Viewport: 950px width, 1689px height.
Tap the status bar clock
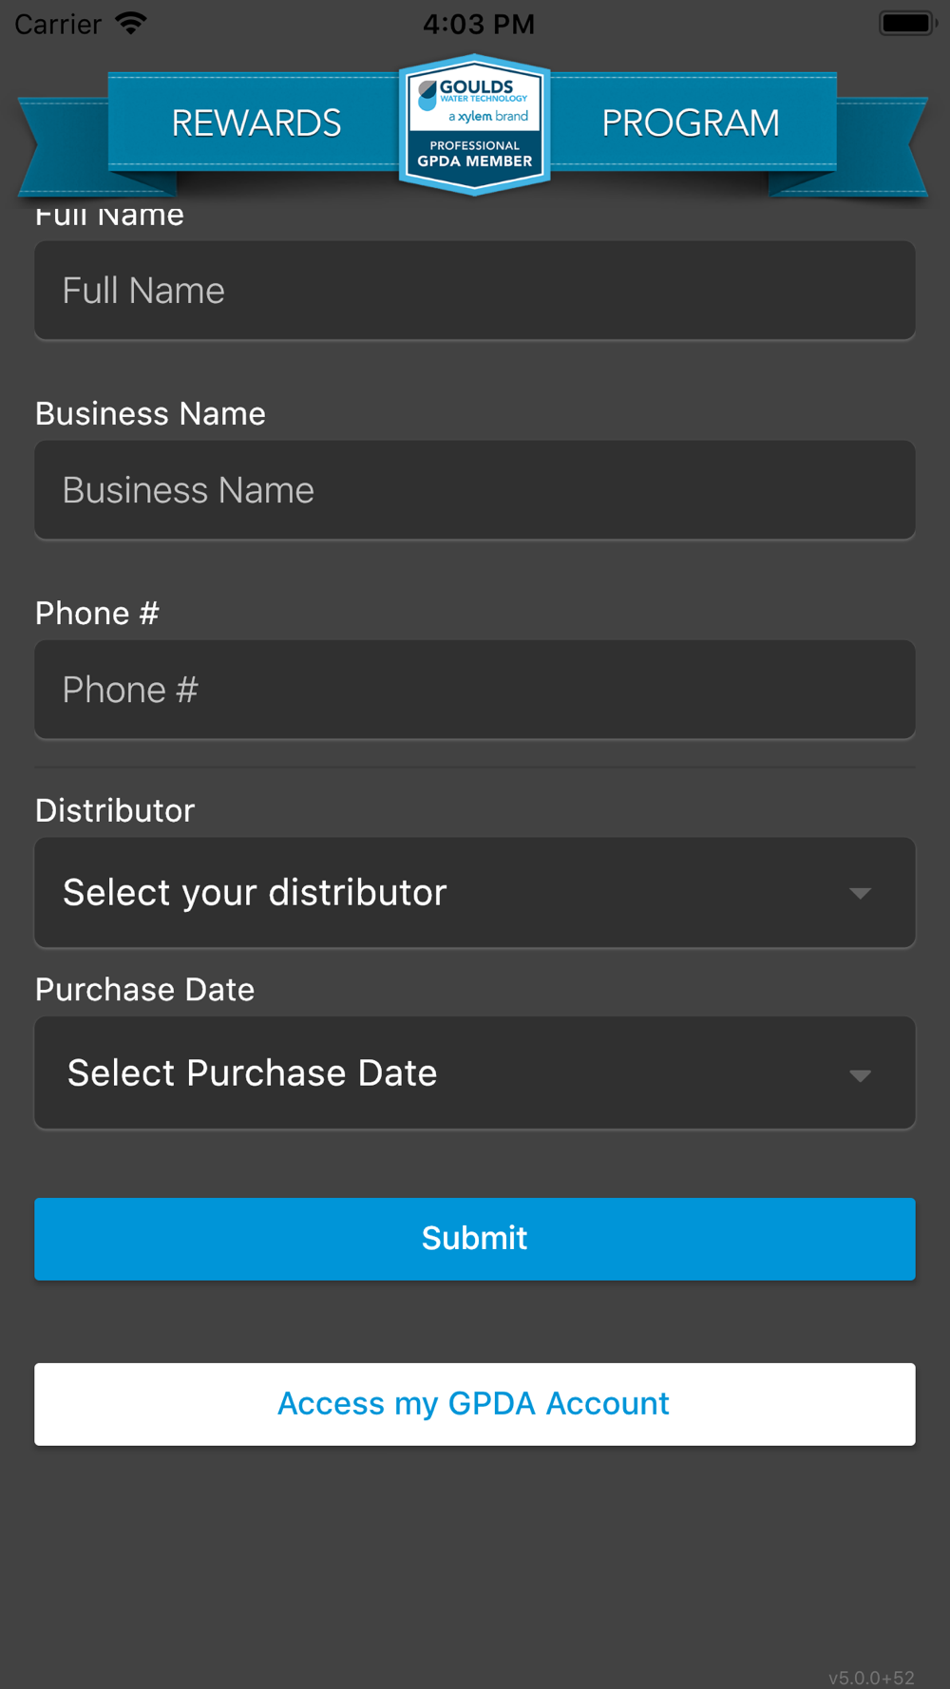tap(479, 24)
